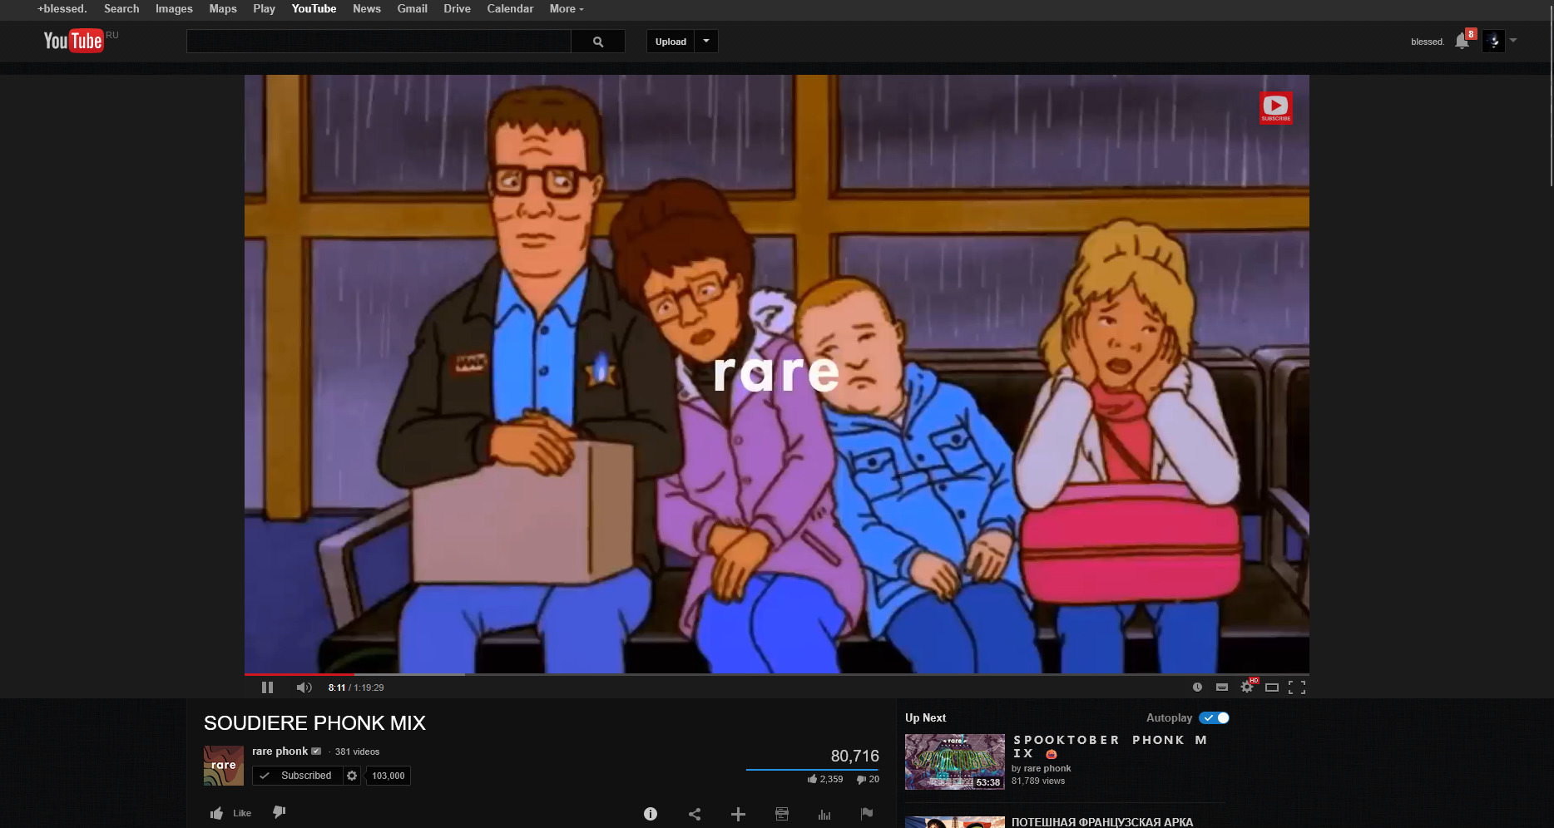The image size is (1554, 828).
Task: Open the More menu in Google bar
Action: click(567, 9)
